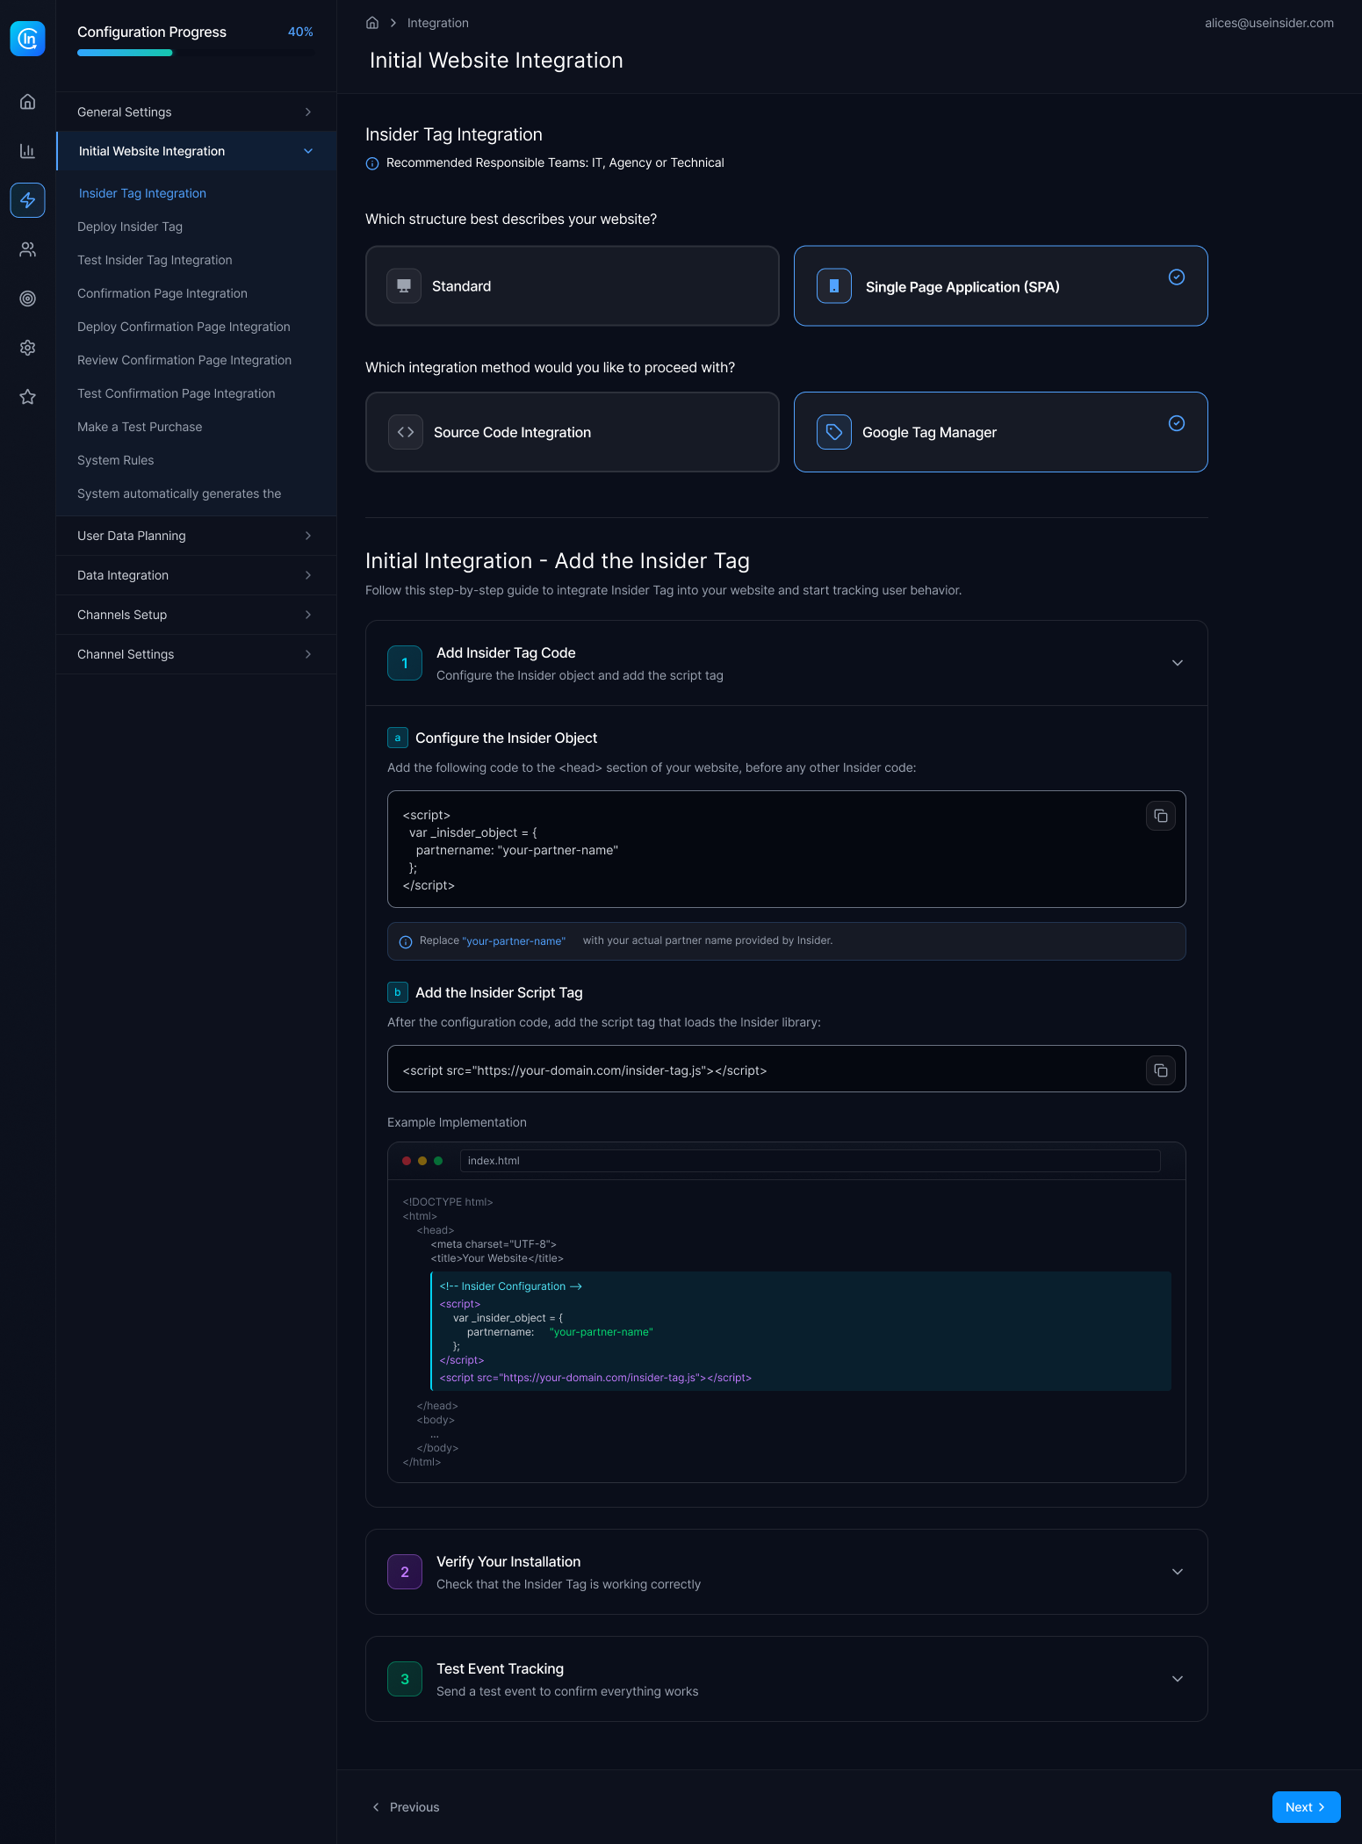Open Test Insider Tag Integration item
The width and height of the screenshot is (1362, 1844).
(x=155, y=260)
